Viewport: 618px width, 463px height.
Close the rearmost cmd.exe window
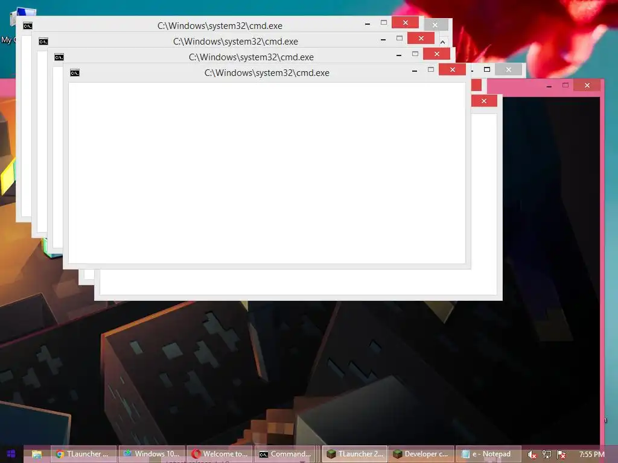[x=405, y=22]
